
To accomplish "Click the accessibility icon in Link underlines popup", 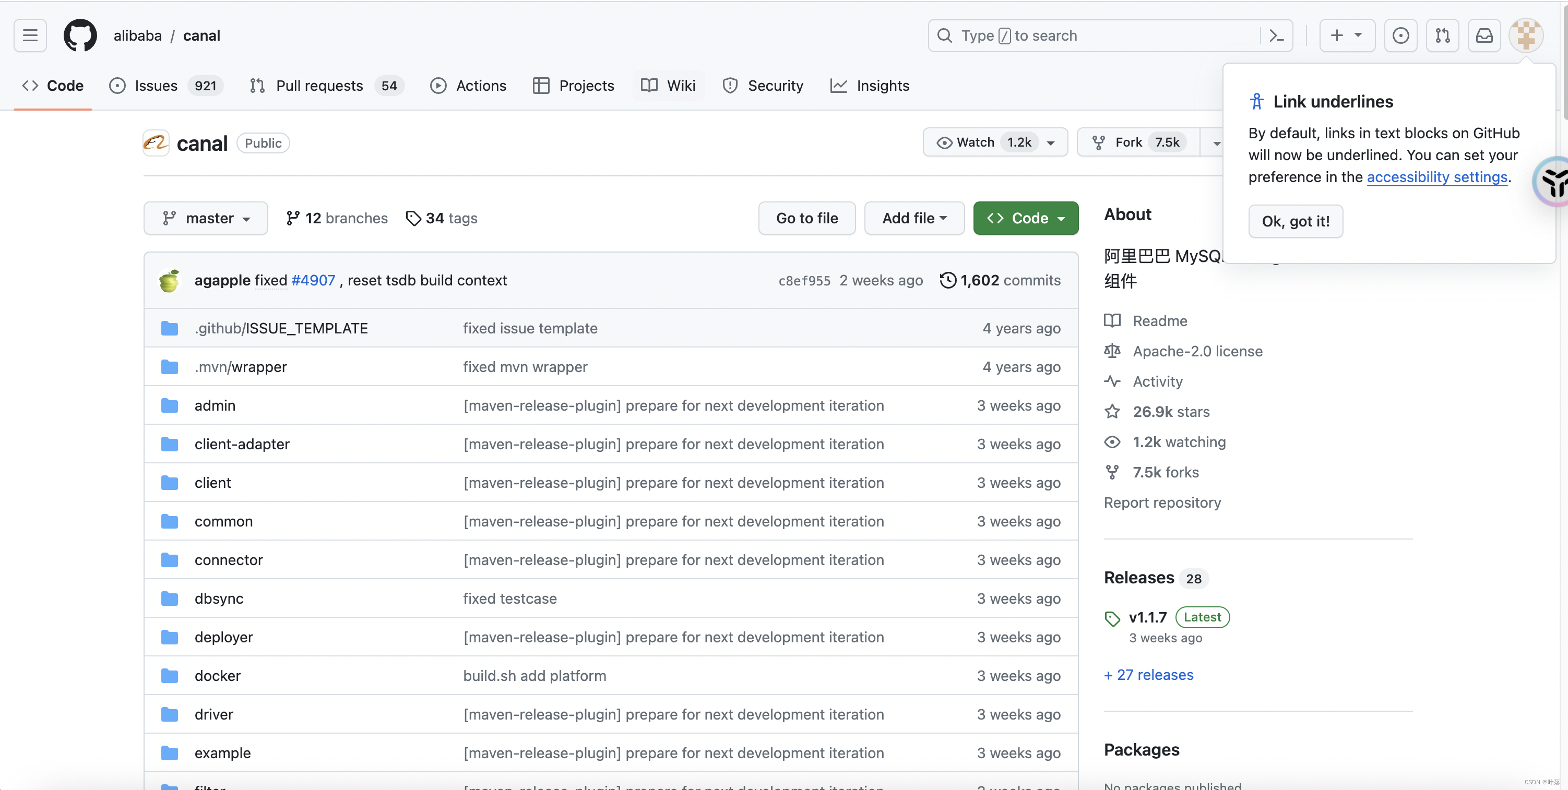I will click(x=1256, y=101).
